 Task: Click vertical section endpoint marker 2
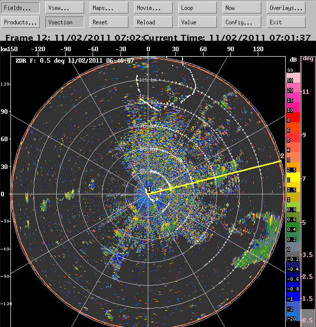point(282,156)
